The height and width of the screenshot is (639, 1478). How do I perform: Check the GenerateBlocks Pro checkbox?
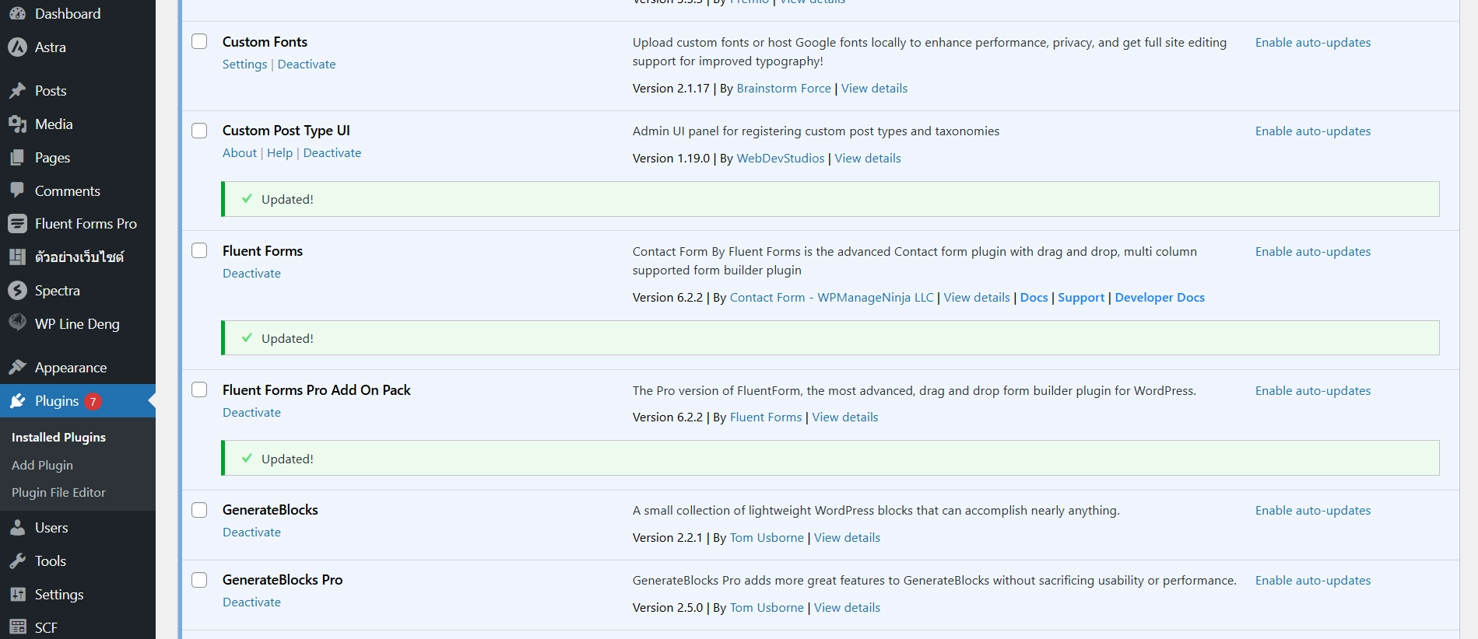[199, 579]
